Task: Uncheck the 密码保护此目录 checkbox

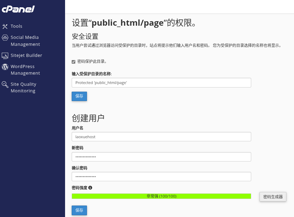Action: coord(73,62)
